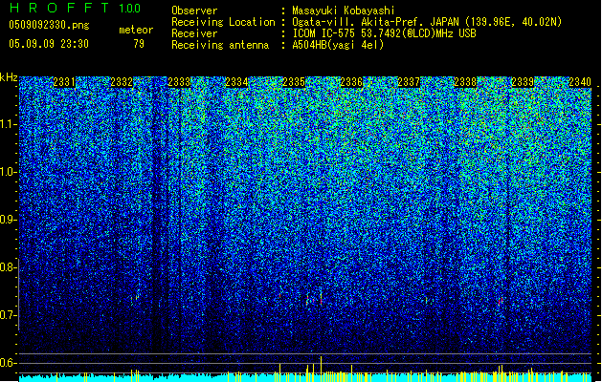Click the 'Receiving antenna' field label
This screenshot has height=382, width=602.
(x=220, y=45)
